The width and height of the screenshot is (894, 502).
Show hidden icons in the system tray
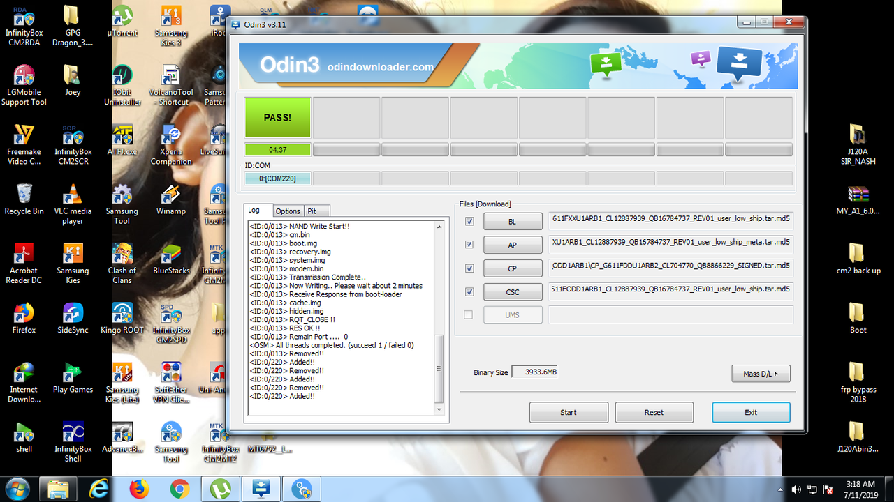780,489
